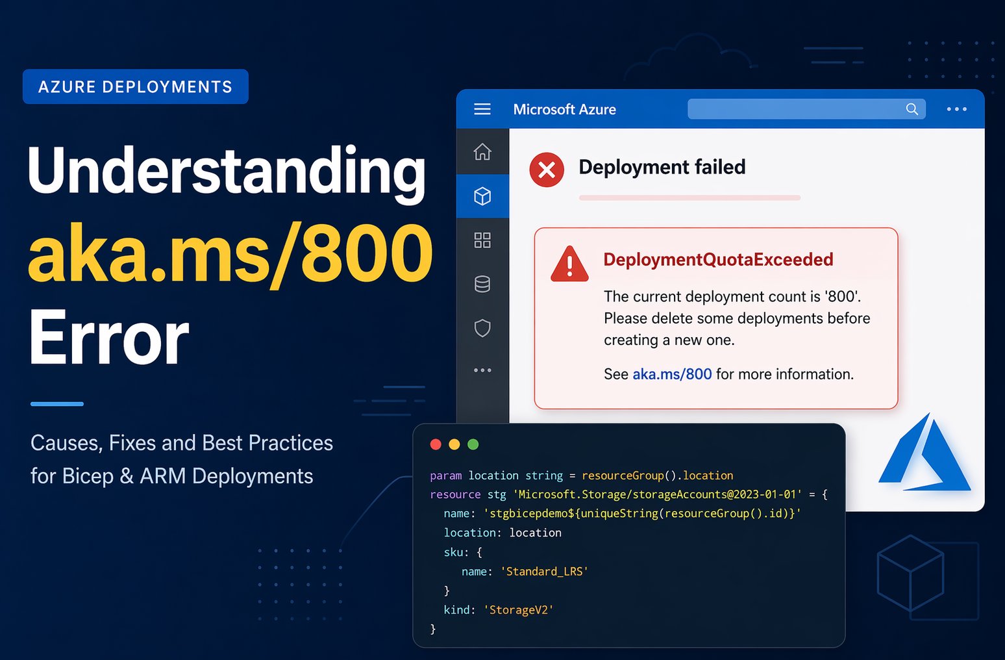
Task: Click the search magnifier icon
Action: pyautogui.click(x=912, y=109)
